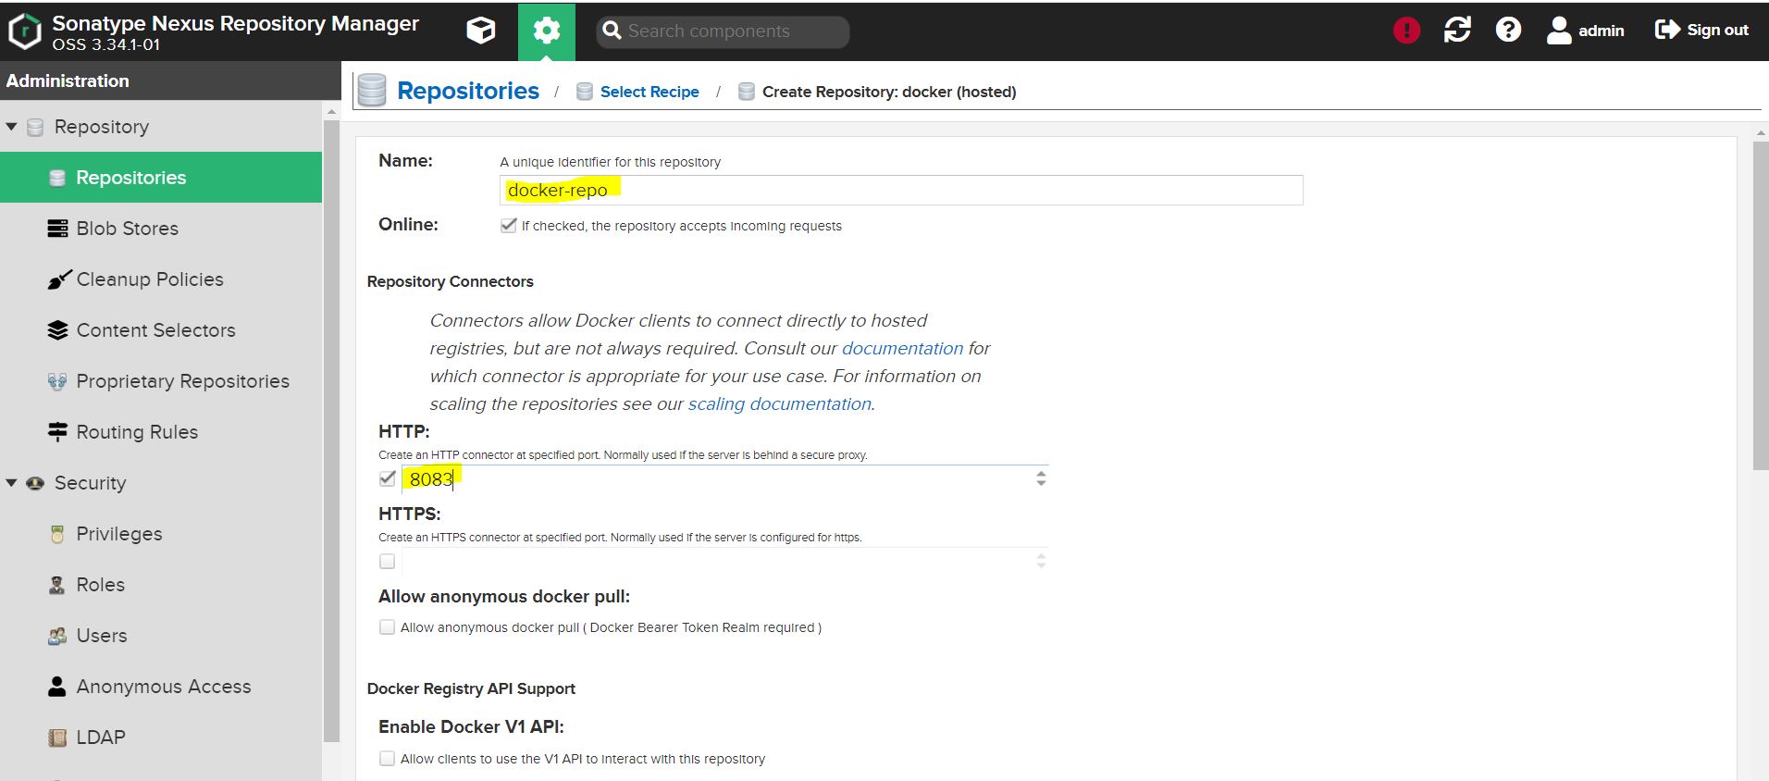
Task: Click the Docker Registry API Support heading
Action: [471, 688]
